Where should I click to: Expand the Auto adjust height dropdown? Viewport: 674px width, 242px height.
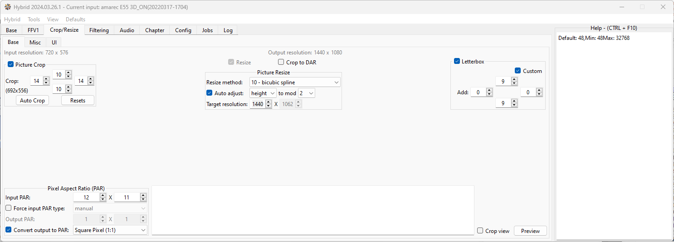coord(263,93)
